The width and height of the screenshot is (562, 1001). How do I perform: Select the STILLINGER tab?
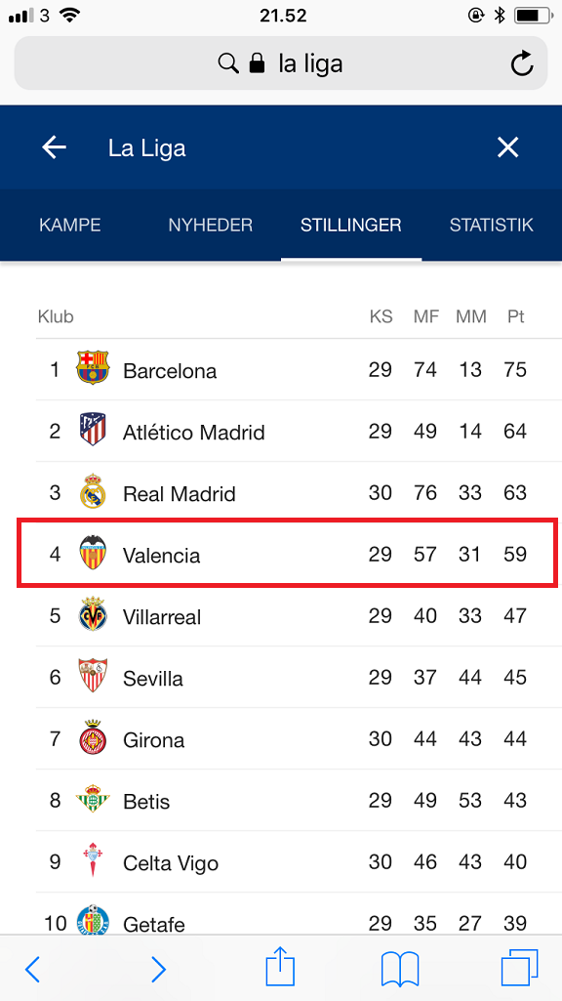pyautogui.click(x=351, y=226)
